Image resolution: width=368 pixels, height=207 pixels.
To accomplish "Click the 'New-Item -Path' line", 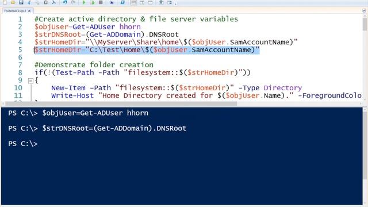I will coord(177,88).
